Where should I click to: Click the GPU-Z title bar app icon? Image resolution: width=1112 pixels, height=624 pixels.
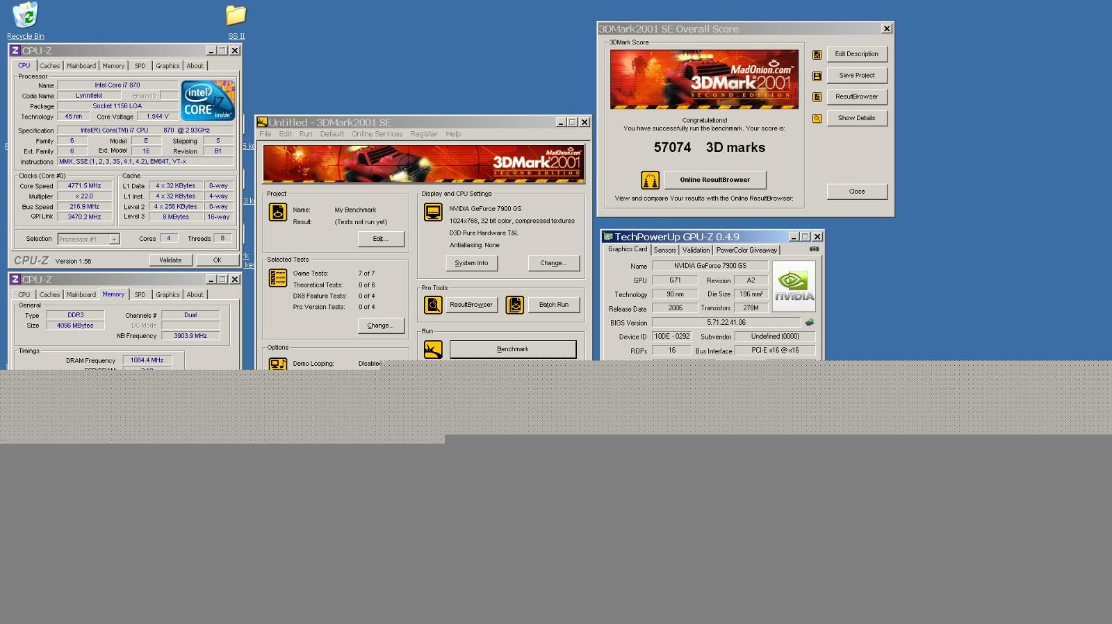608,237
